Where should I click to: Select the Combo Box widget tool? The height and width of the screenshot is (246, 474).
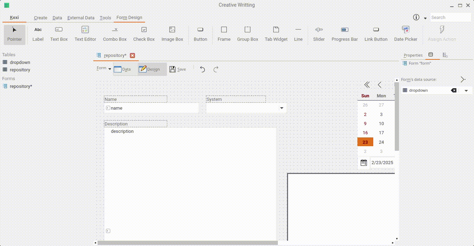point(115,34)
